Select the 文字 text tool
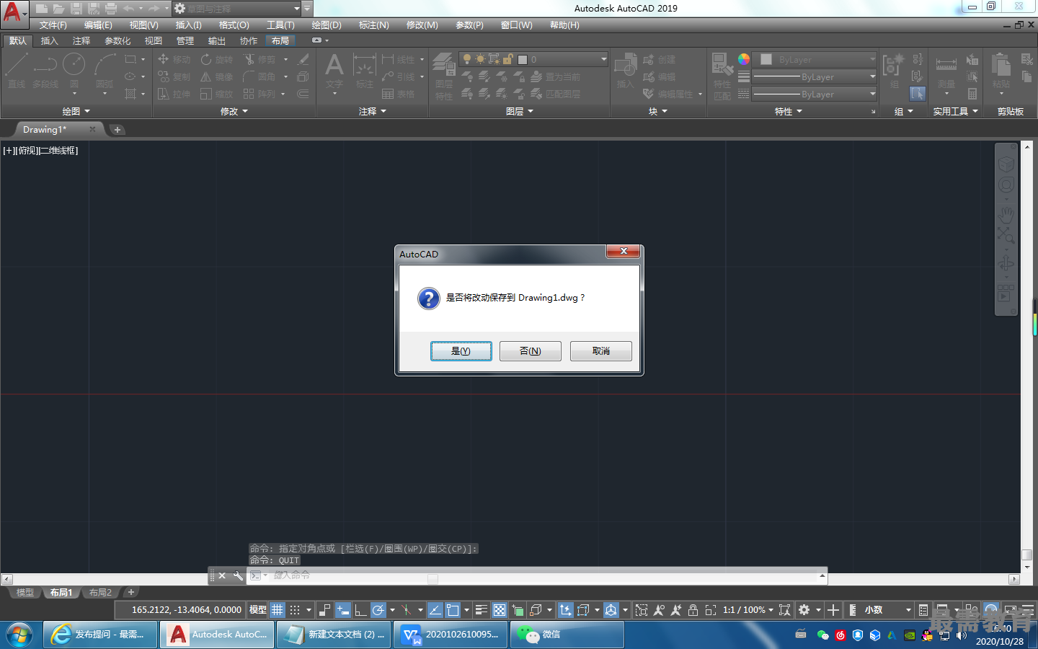 (x=334, y=71)
